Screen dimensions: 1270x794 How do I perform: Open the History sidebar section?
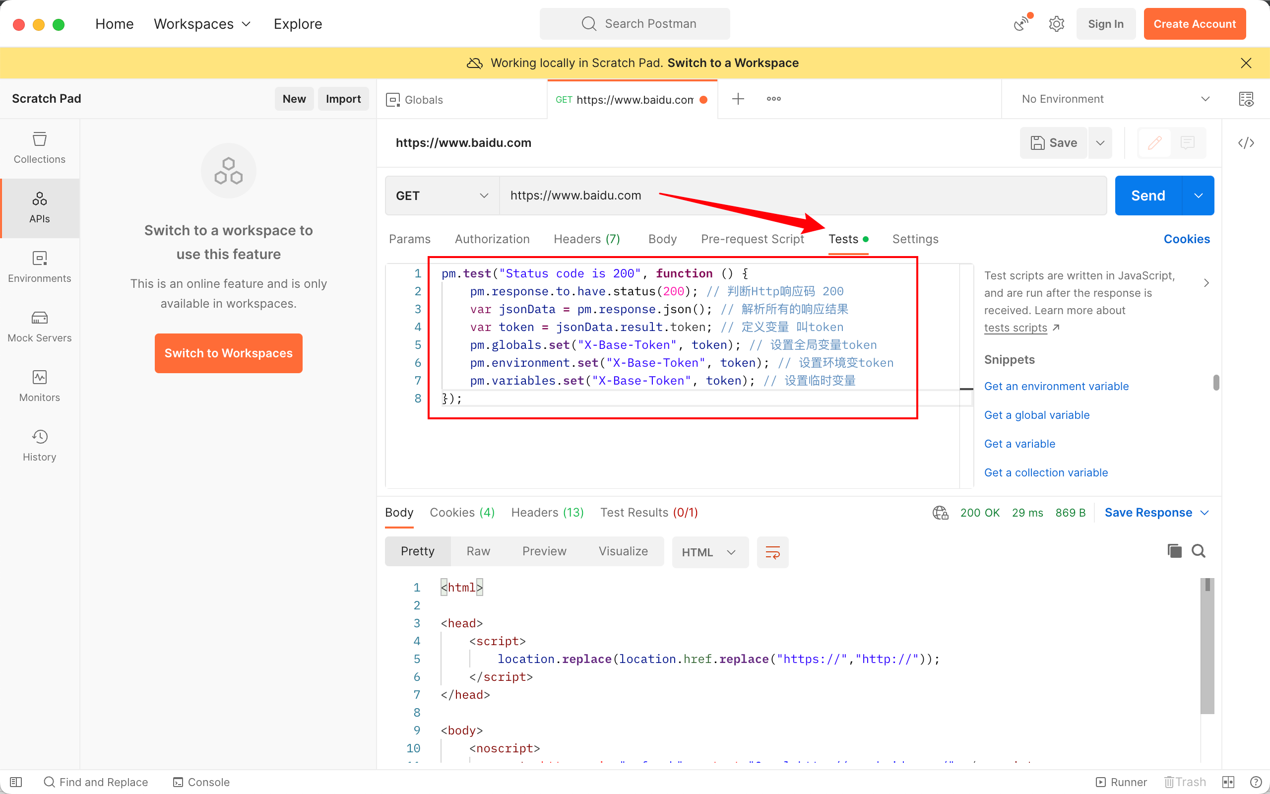[39, 445]
